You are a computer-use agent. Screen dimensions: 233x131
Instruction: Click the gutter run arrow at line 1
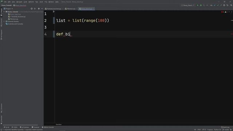coord(54,12)
